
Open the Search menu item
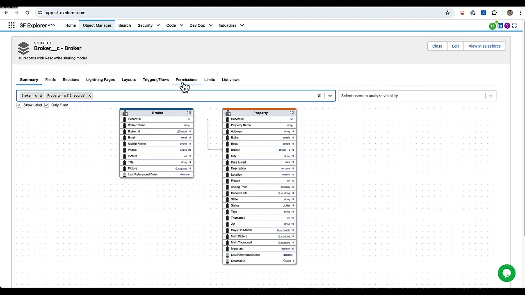pos(125,25)
